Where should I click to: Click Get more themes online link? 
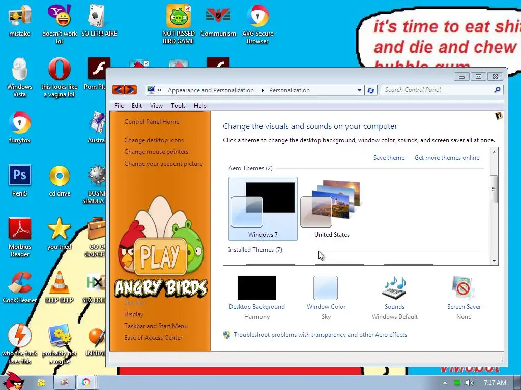point(447,158)
